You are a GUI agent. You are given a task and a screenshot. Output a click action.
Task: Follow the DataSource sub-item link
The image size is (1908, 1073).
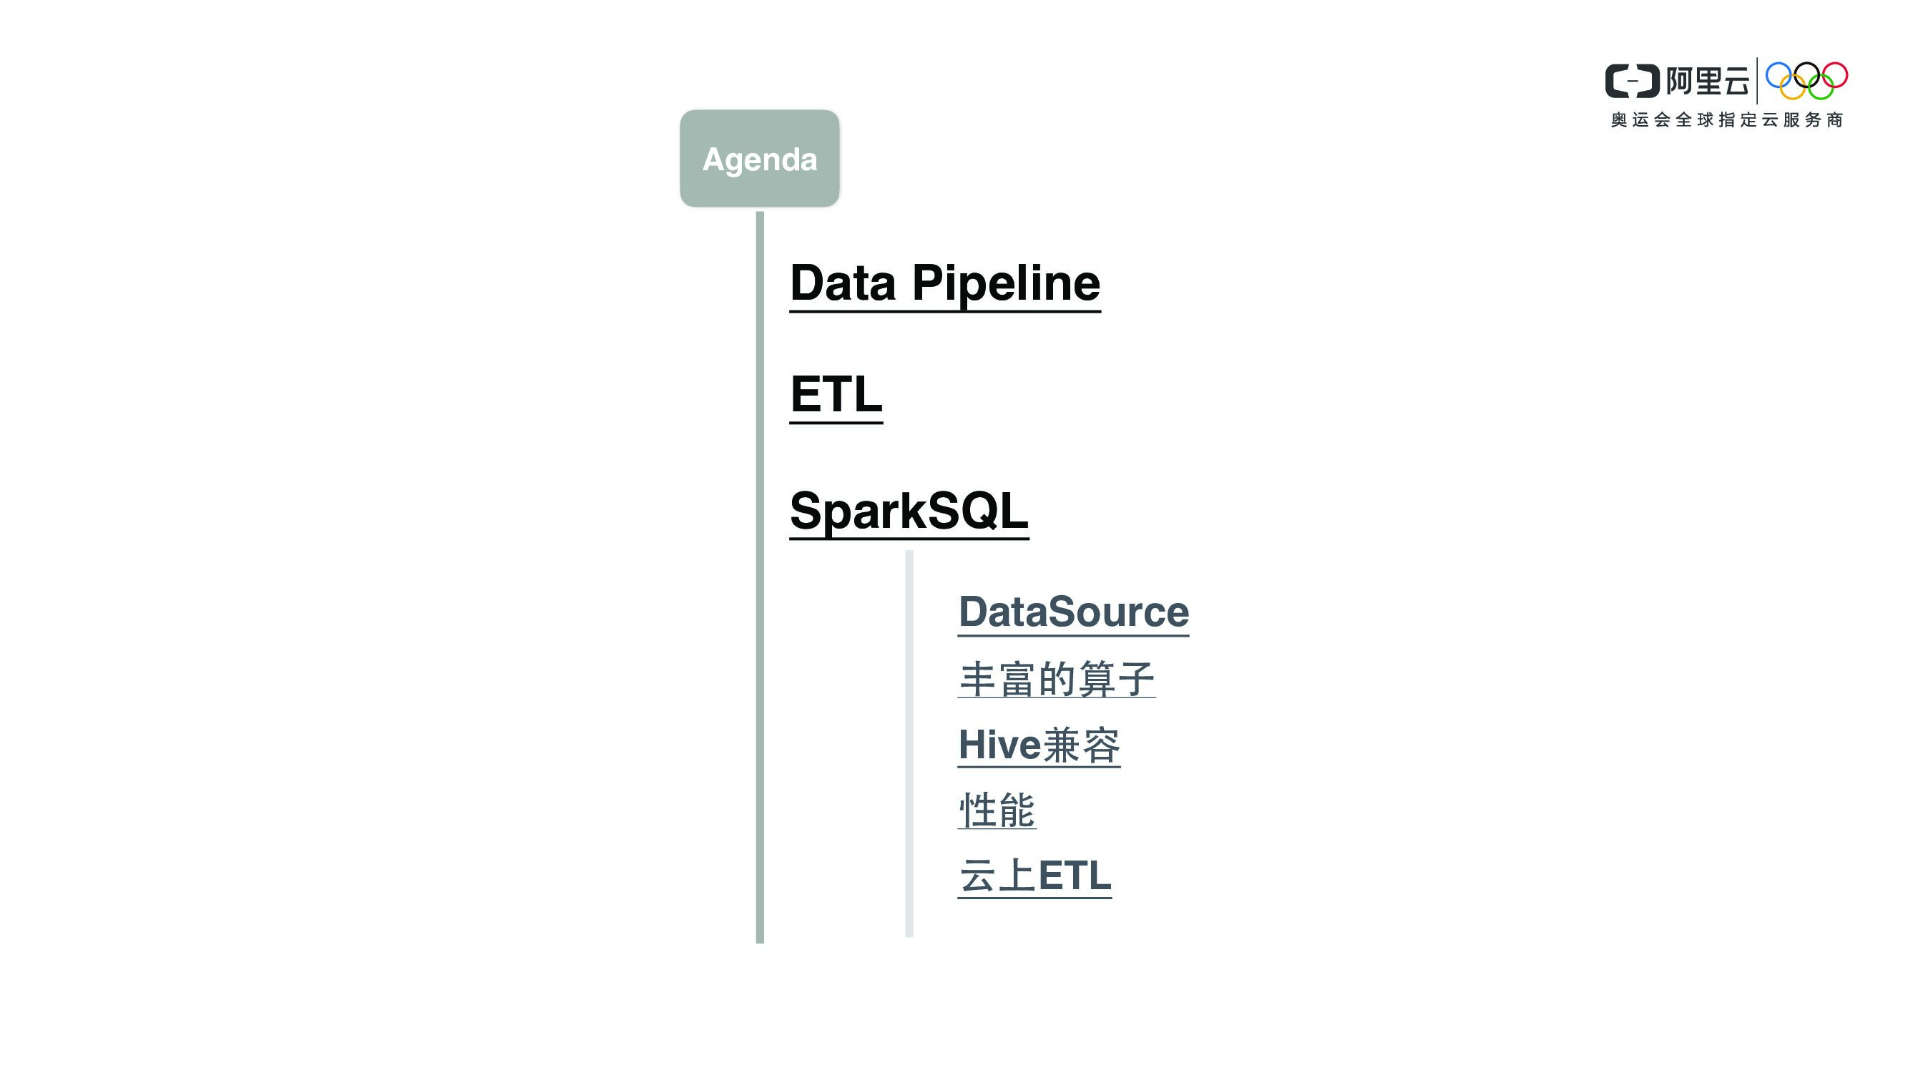(1073, 612)
